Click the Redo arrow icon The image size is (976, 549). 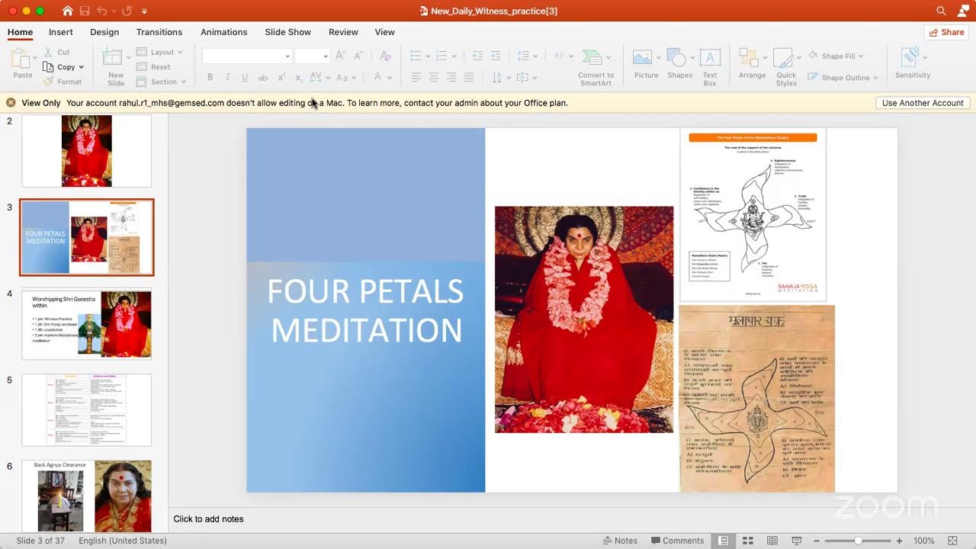tap(127, 11)
